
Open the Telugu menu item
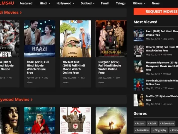(121, 3)
